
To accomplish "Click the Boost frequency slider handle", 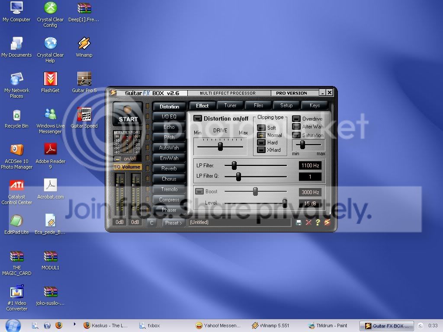I will tap(255, 191).
